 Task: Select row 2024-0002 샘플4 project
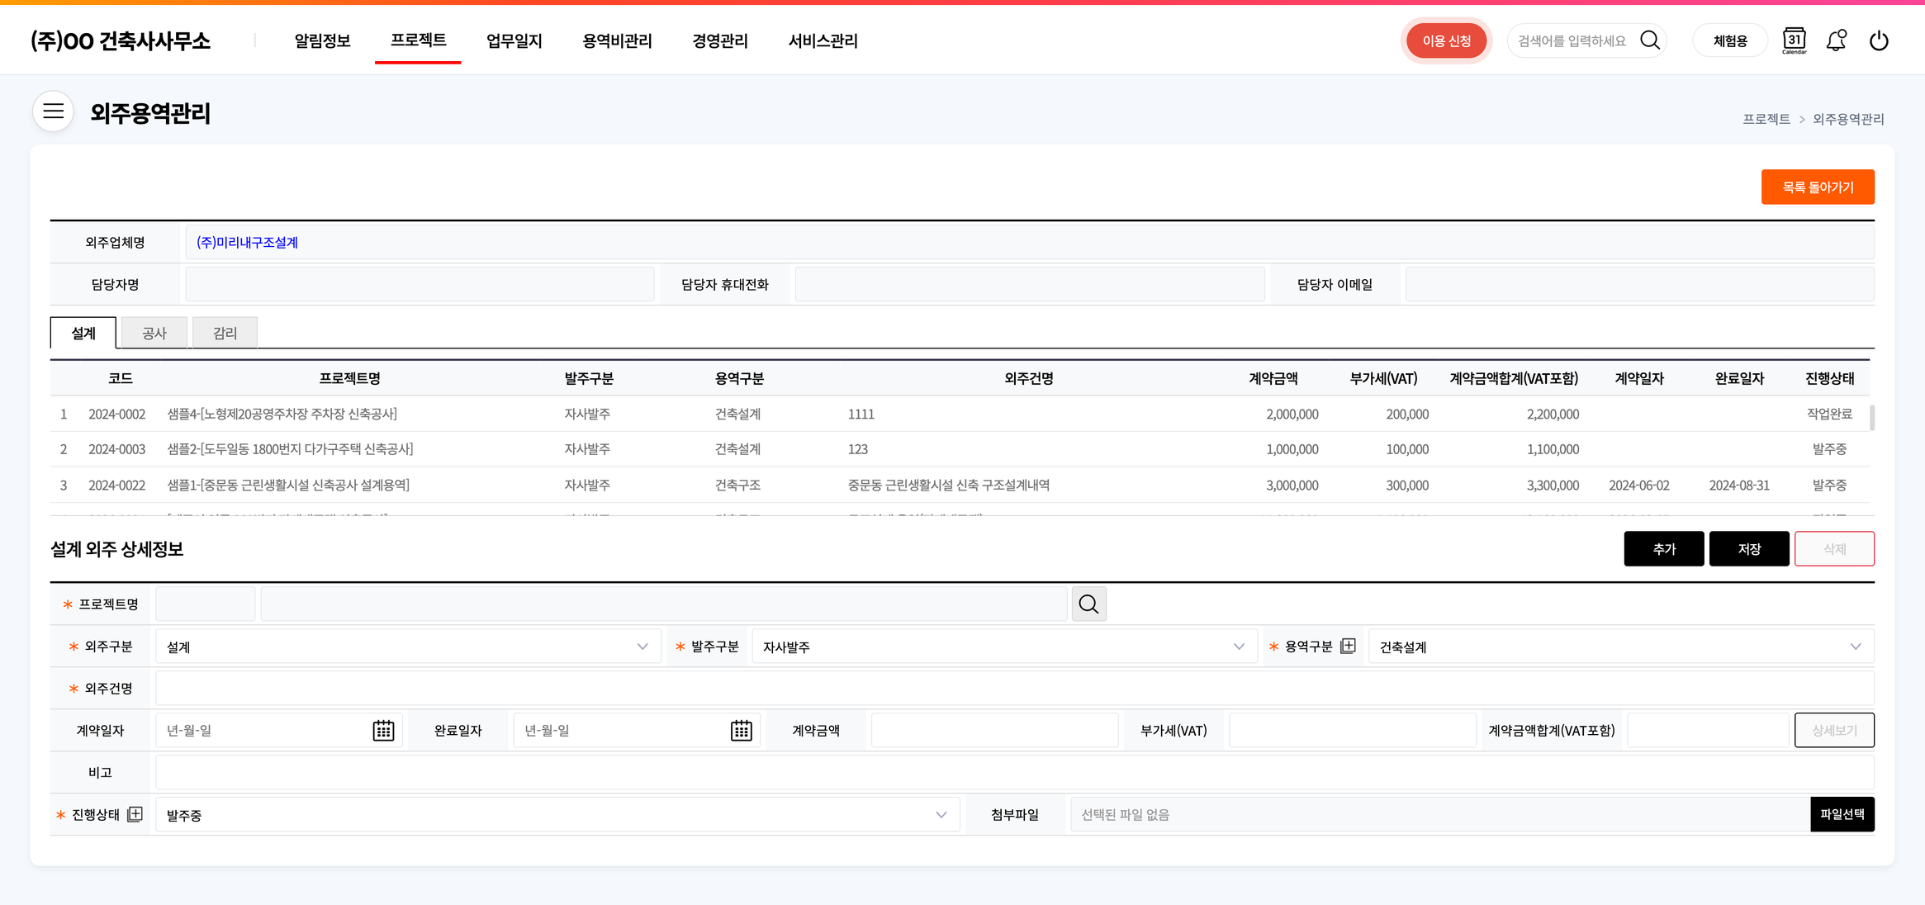pyautogui.click(x=960, y=414)
